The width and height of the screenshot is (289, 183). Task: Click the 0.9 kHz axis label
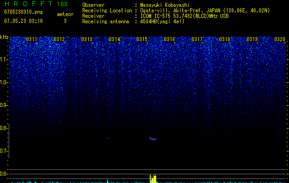click(4, 105)
